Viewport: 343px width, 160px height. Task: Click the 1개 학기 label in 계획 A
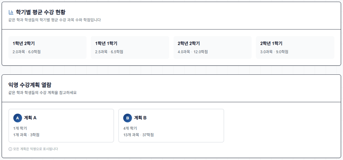20,128
